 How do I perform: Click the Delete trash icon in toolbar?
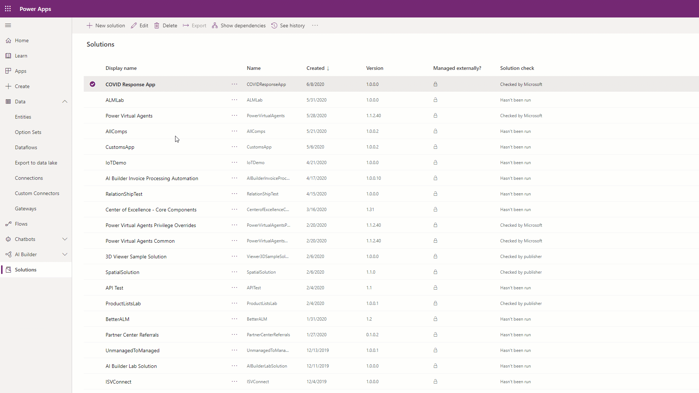157,26
